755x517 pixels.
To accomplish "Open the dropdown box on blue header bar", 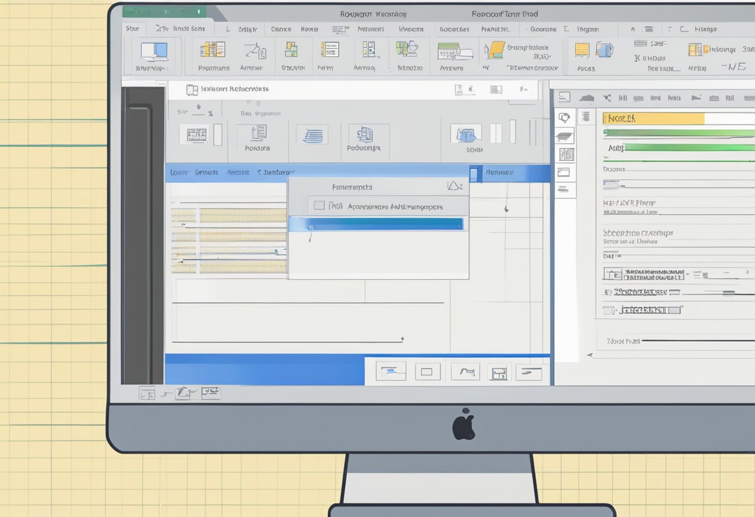I will click(475, 173).
